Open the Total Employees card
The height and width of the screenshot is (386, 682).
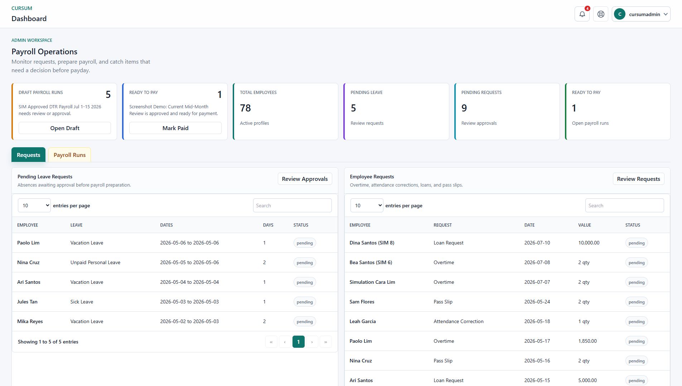click(x=285, y=112)
